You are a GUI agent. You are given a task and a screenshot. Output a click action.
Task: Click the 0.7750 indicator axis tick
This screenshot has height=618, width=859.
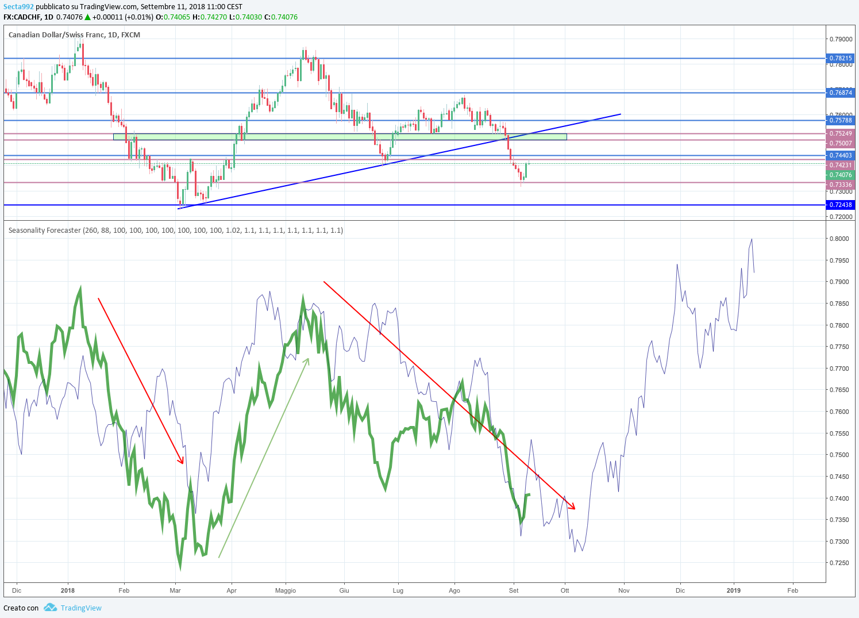[x=841, y=347]
